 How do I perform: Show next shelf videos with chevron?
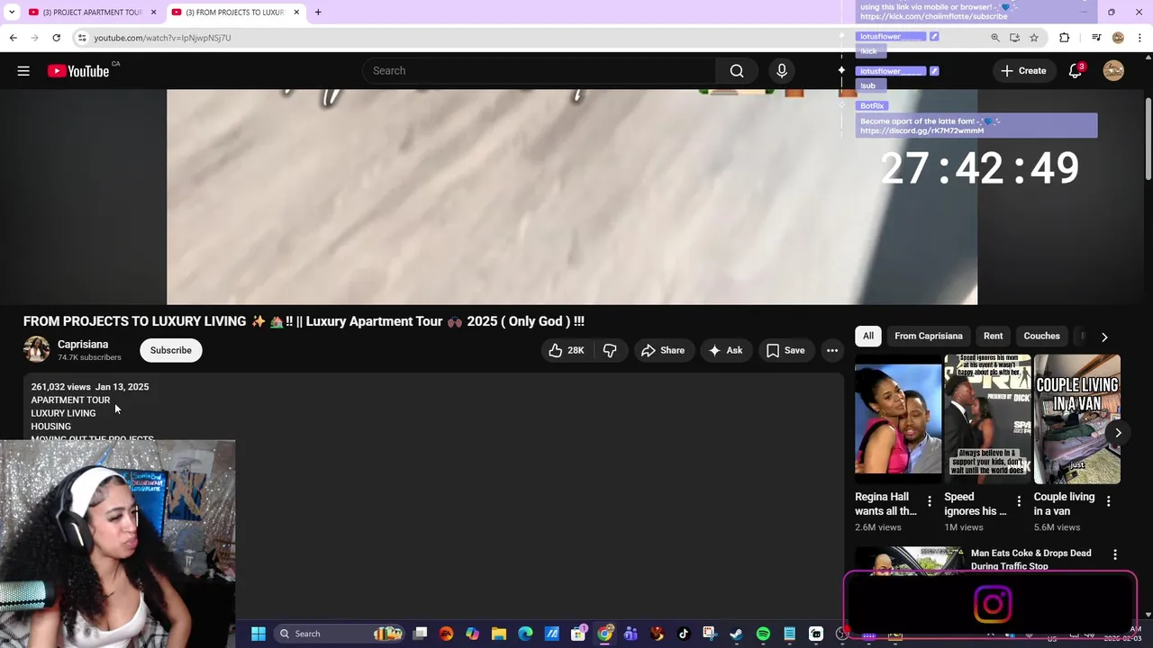[1118, 433]
